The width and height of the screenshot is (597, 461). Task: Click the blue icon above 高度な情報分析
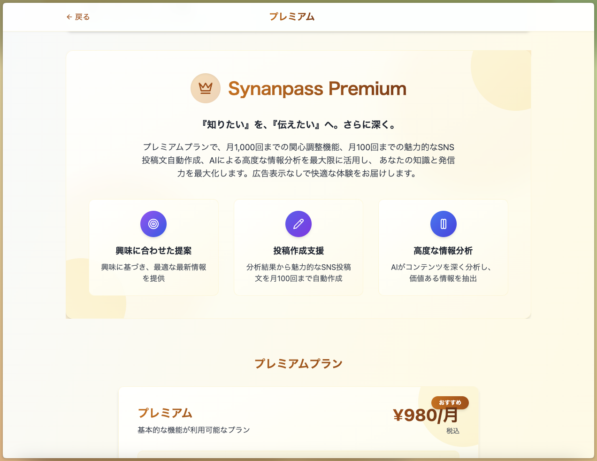[443, 224]
